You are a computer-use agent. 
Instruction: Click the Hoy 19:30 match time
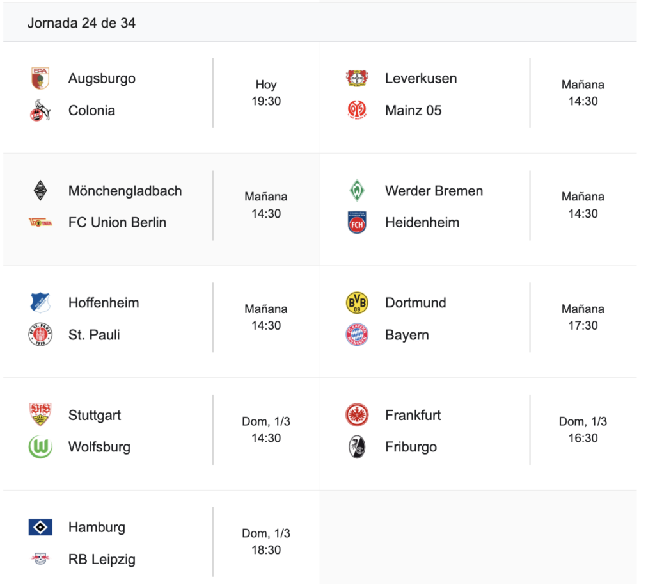coord(266,93)
